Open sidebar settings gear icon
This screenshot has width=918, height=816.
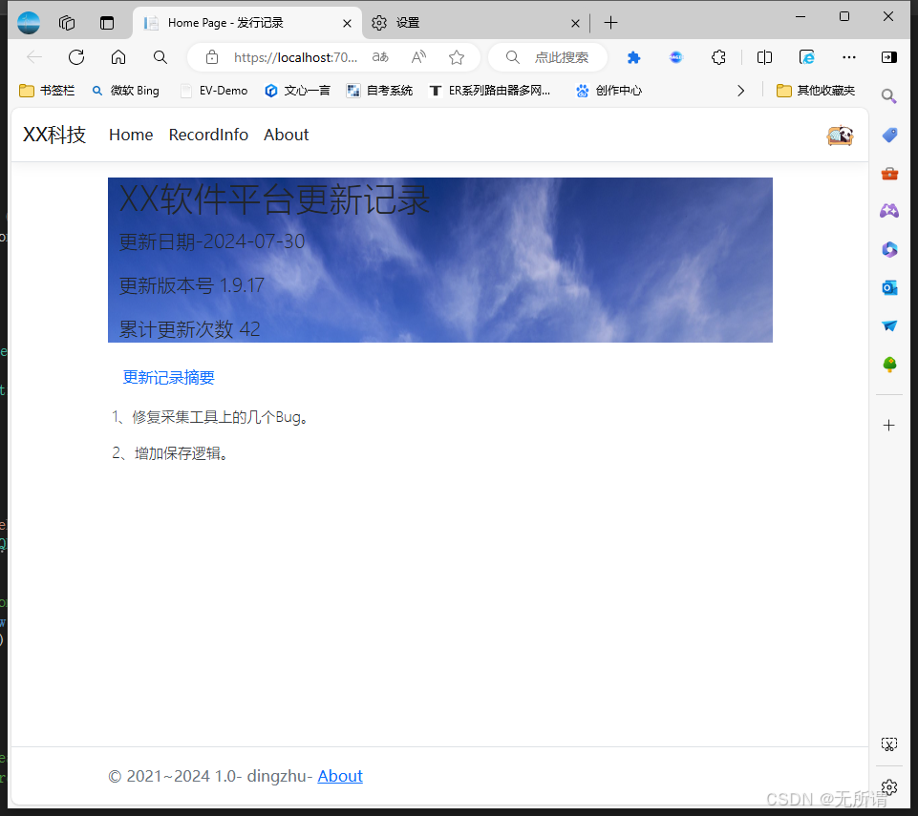[889, 787]
